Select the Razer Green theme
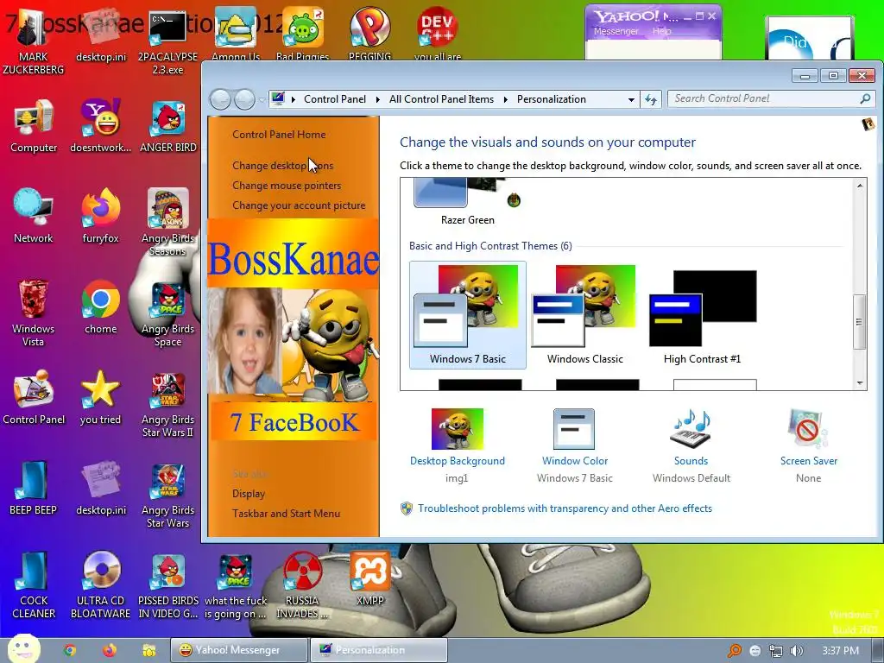Image resolution: width=884 pixels, height=663 pixels. click(467, 202)
